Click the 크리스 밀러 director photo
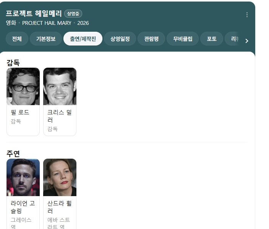The image size is (269, 229). pos(60,86)
